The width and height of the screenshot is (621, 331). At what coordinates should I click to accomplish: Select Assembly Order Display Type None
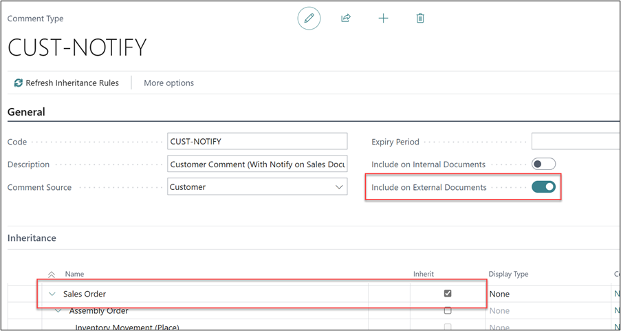[x=499, y=311]
